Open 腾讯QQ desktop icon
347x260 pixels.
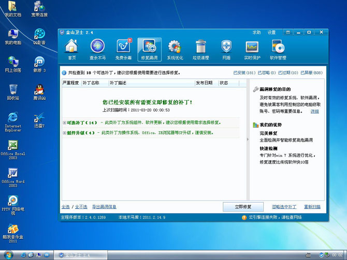coord(39,93)
